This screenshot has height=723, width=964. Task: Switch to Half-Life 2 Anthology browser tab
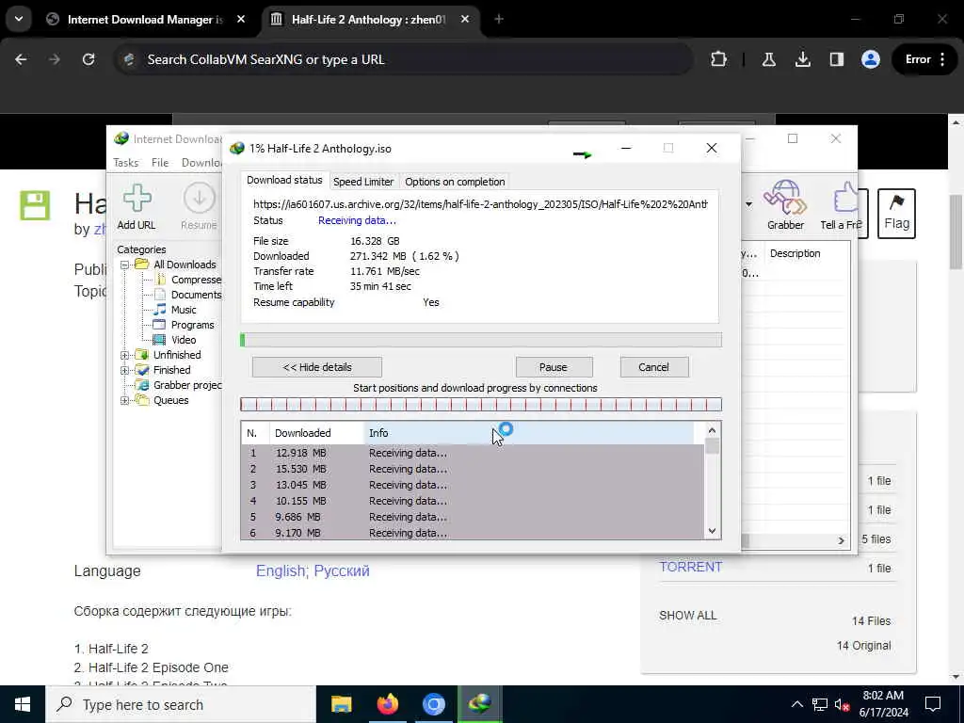click(371, 20)
